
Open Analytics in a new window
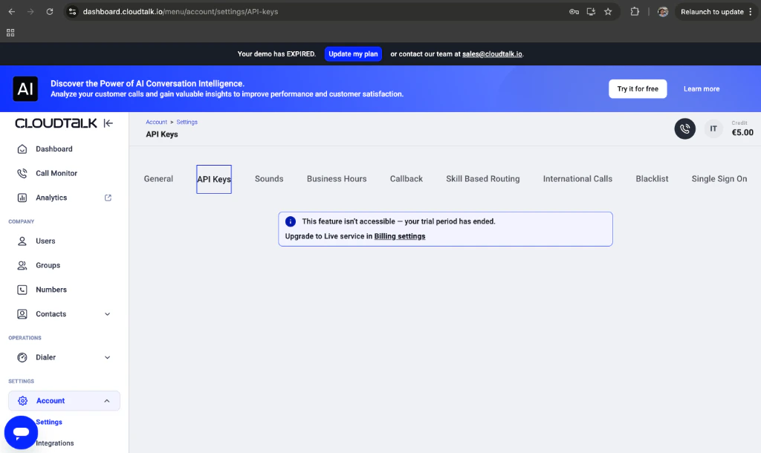click(x=109, y=198)
